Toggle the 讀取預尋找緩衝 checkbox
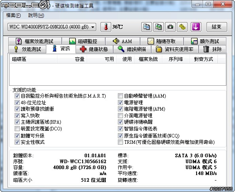The image size is (235, 192). pos(17,109)
